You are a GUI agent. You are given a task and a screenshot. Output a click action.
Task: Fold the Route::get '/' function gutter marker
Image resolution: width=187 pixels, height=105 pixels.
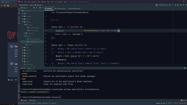(x=51, y=27)
